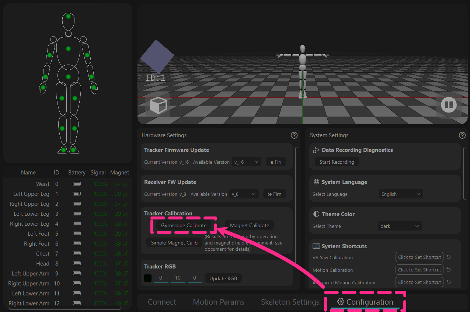Click the battery icon in the Right Lower Leg row

pos(77,223)
